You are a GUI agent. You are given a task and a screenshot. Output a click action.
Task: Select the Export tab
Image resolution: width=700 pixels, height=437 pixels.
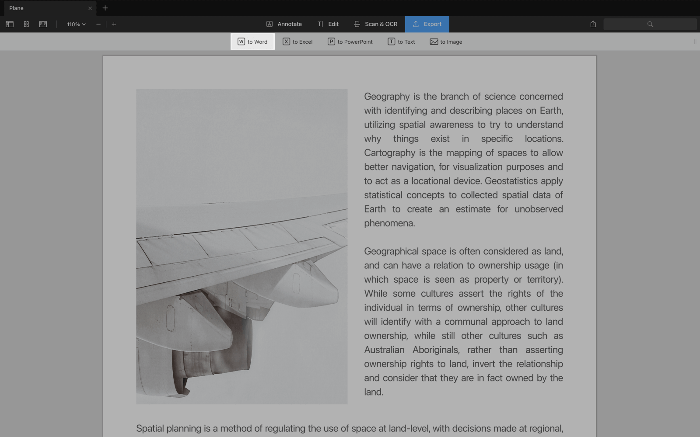pos(427,24)
